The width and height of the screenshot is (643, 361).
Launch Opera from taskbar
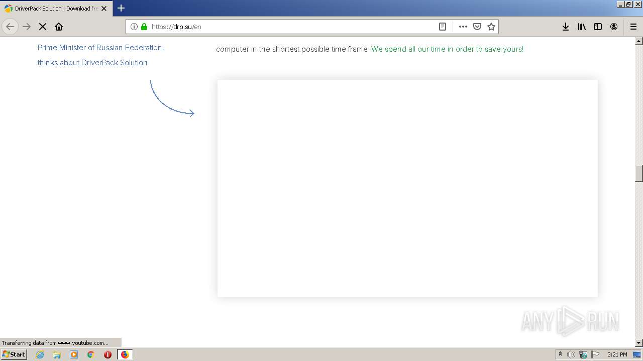click(108, 354)
